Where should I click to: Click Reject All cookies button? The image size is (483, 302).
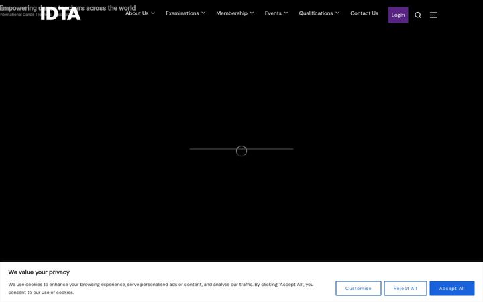(405, 288)
